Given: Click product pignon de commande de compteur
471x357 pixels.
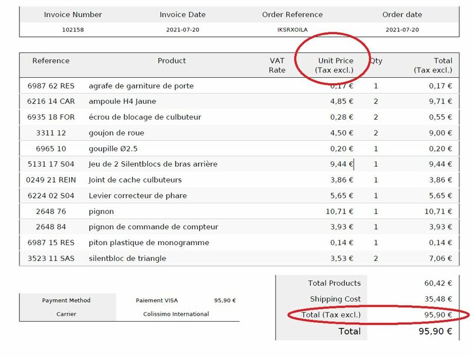Looking at the screenshot, I should (154, 227).
